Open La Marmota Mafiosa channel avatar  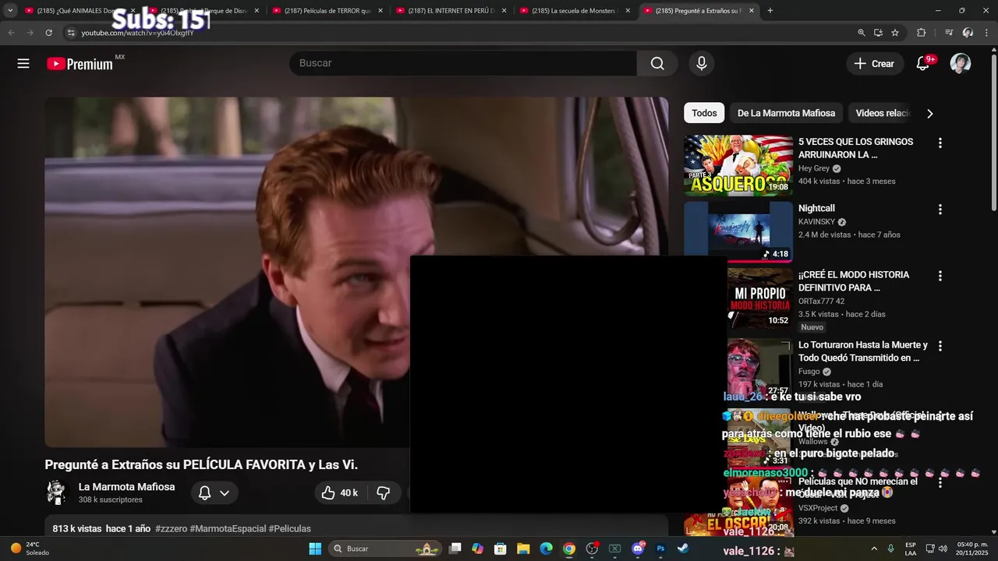click(x=56, y=492)
